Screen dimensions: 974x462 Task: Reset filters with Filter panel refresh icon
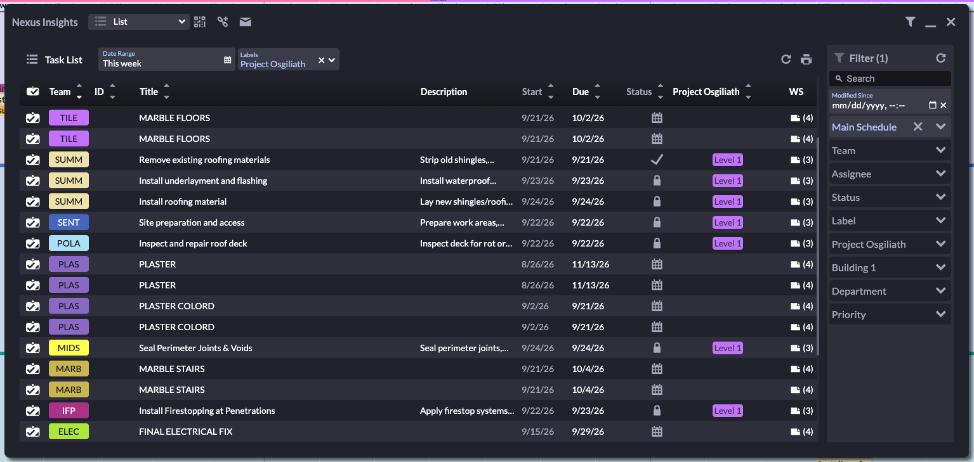tap(941, 58)
